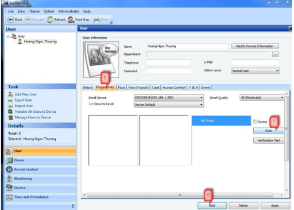This screenshot has width=294, height=210.
Task: Click the Forward arrow icon
Action: coord(28,19)
